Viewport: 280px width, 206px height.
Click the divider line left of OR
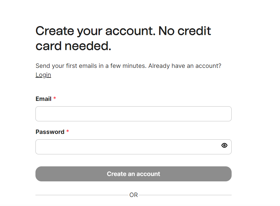click(82, 195)
